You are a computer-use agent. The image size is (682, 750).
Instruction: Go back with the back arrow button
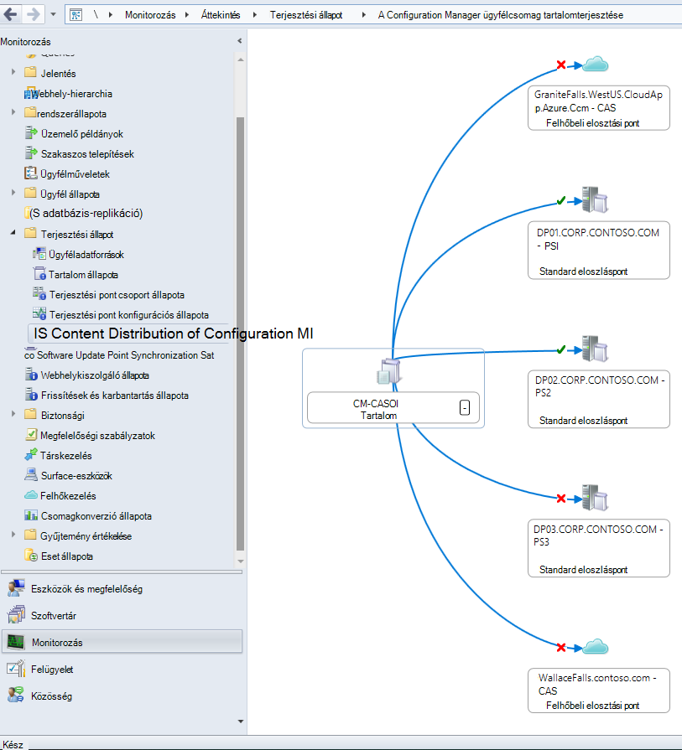11,14
